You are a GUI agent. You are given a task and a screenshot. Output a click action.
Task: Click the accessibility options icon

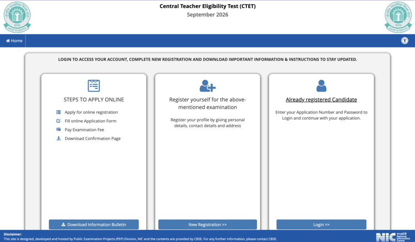[x=404, y=41]
